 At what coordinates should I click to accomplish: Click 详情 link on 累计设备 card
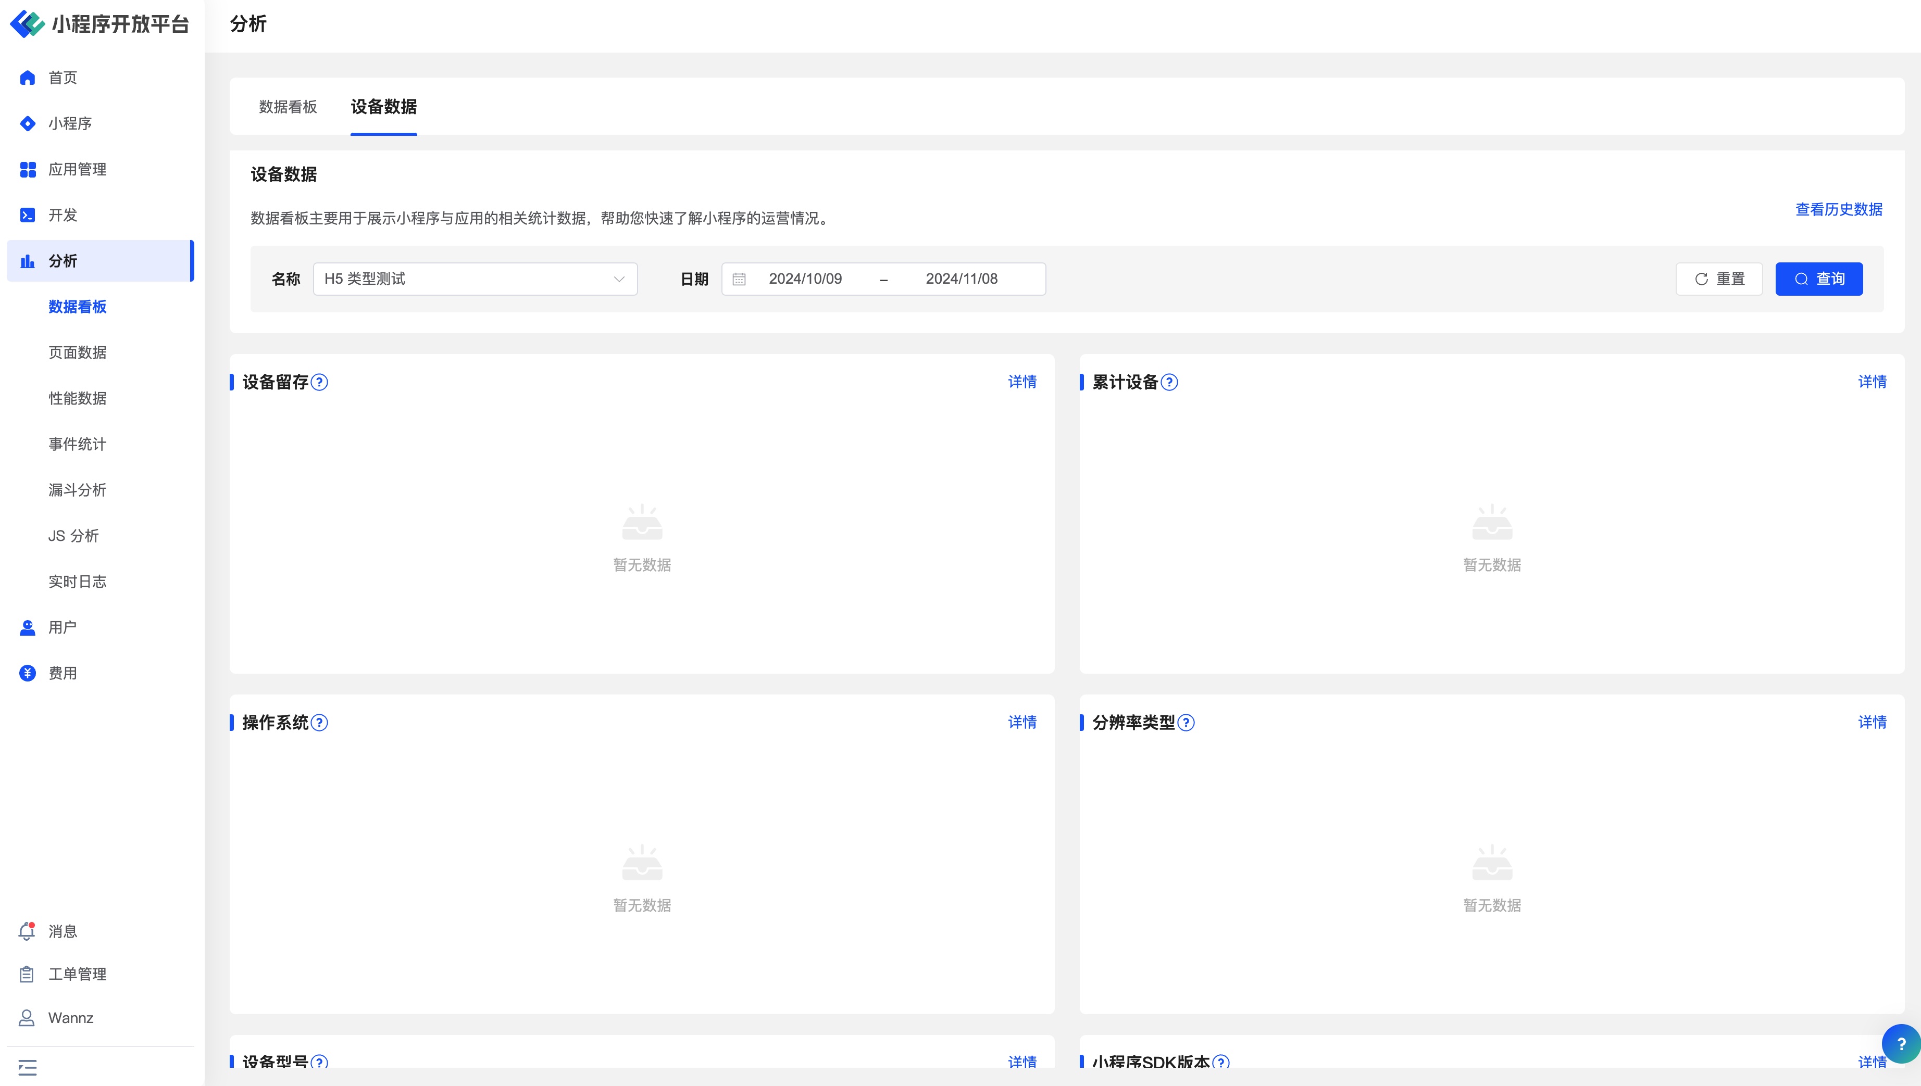click(x=1872, y=382)
